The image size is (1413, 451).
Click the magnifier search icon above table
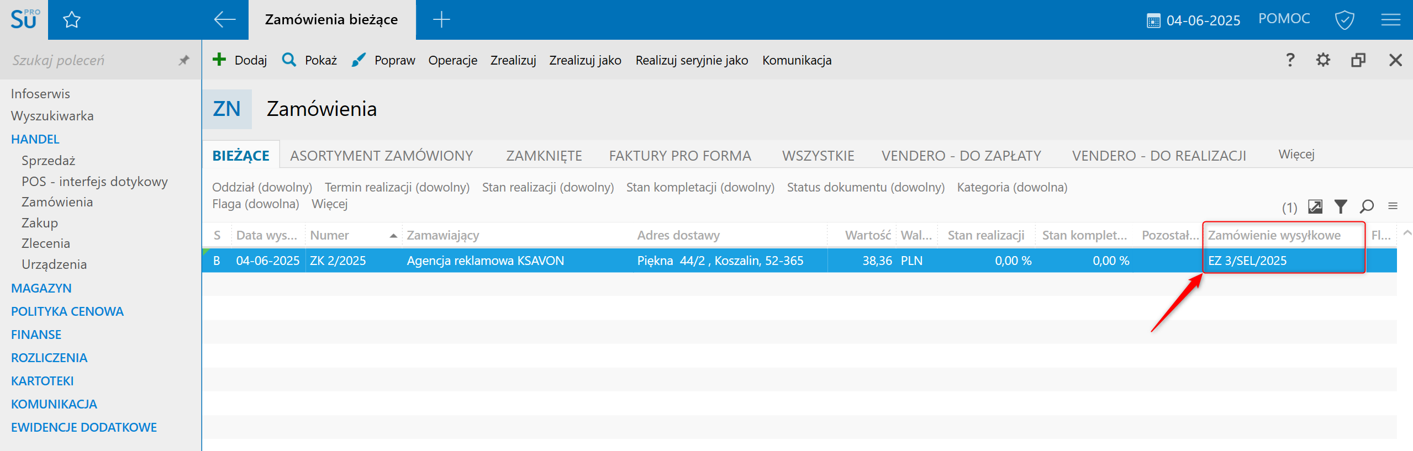pos(1367,206)
